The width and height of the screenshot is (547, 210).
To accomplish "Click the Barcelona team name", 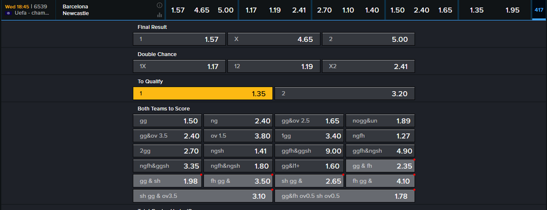I will pos(75,7).
